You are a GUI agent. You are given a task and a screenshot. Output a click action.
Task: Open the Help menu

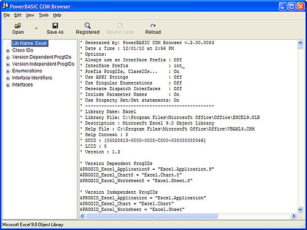click(57, 15)
